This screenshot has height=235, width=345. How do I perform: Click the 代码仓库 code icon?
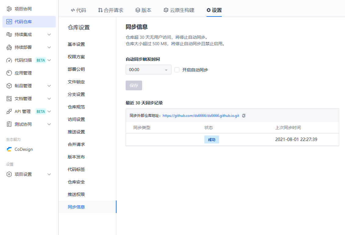(x=9, y=22)
